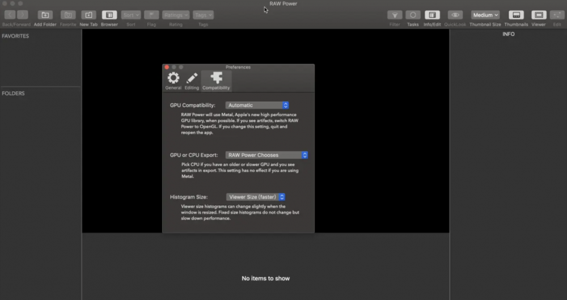This screenshot has width=567, height=300.
Task: Select the Compatibility preferences tab
Action: pos(216,81)
